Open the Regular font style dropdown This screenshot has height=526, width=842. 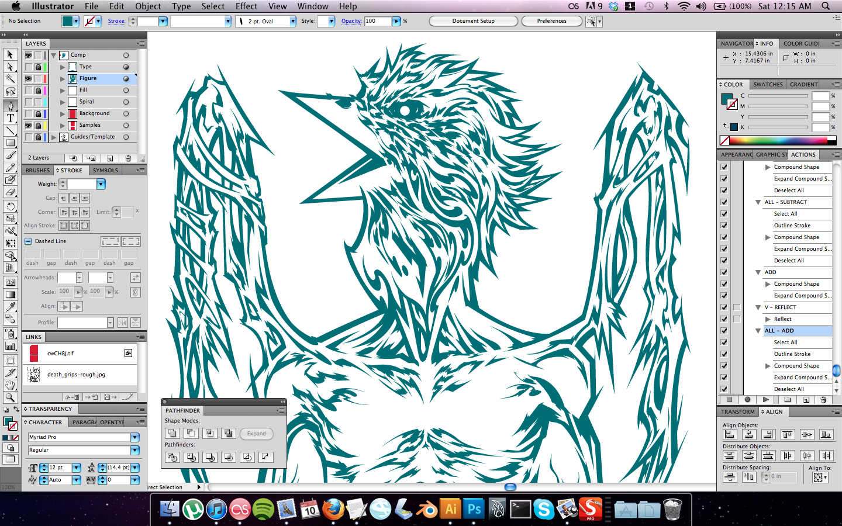tap(135, 450)
